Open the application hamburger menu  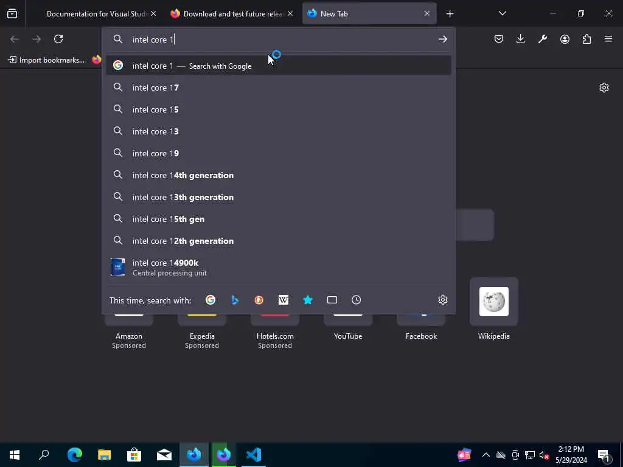click(x=608, y=39)
